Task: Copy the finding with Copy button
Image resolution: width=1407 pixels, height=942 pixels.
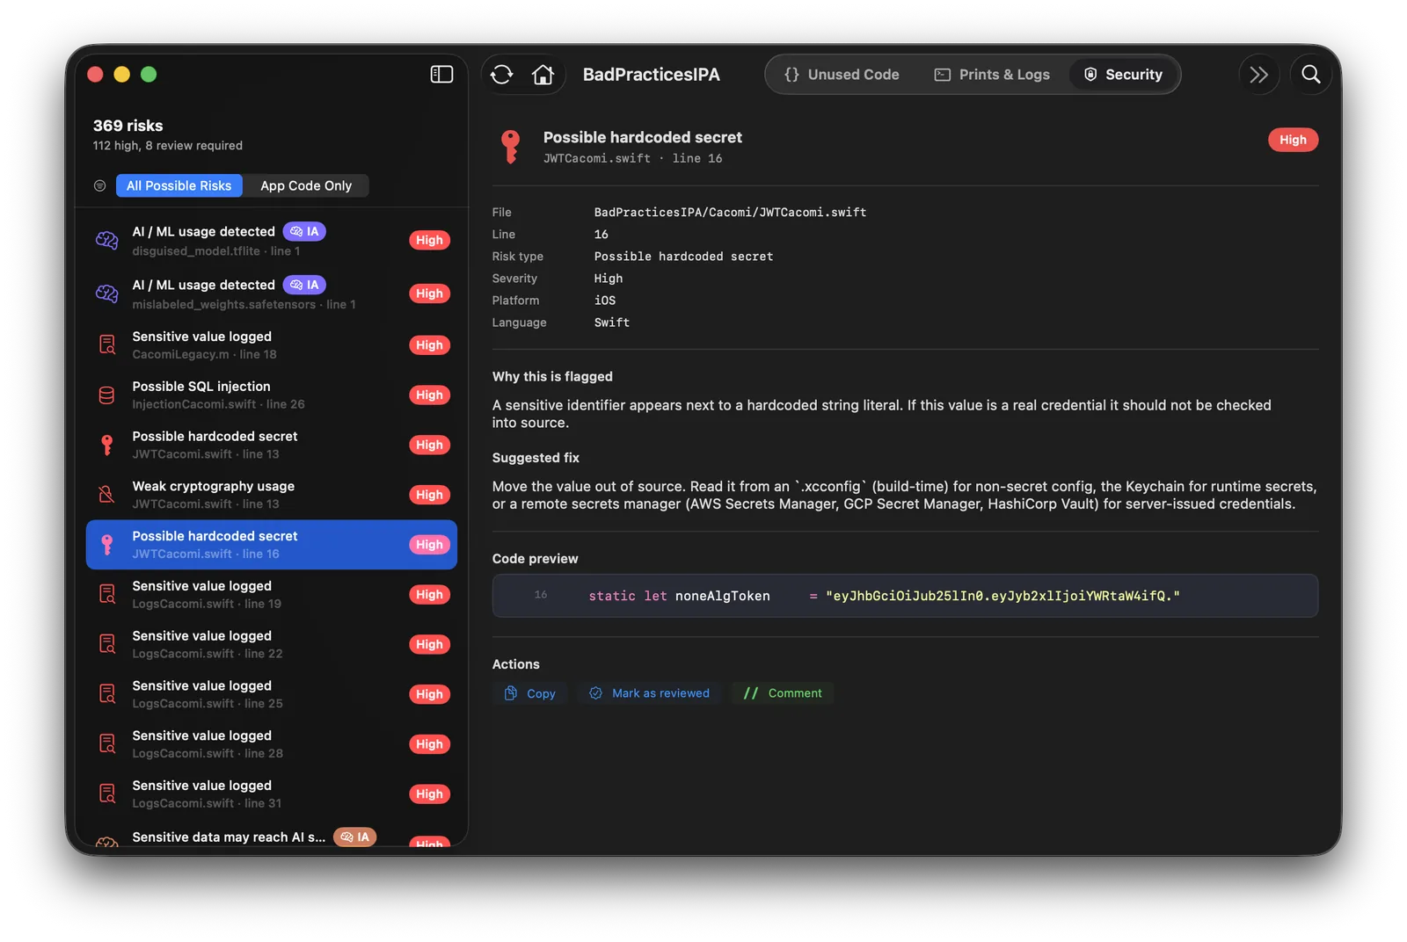Action: coord(530,693)
